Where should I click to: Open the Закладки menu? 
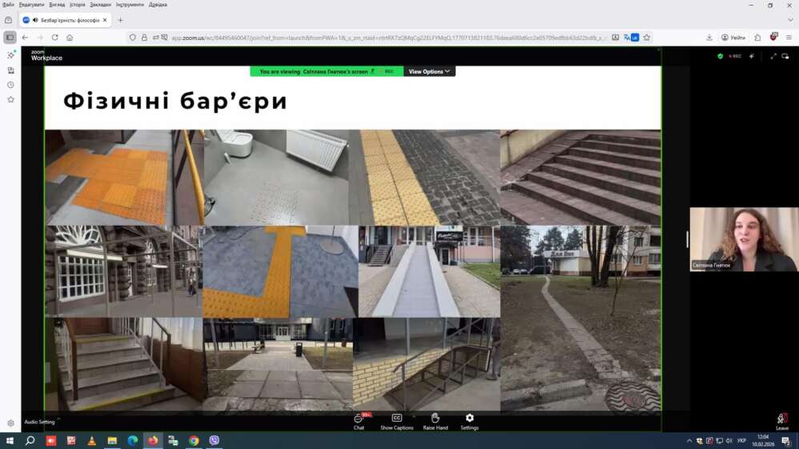100,5
